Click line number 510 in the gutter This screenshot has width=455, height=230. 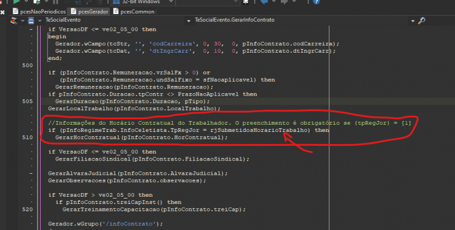pos(27,137)
